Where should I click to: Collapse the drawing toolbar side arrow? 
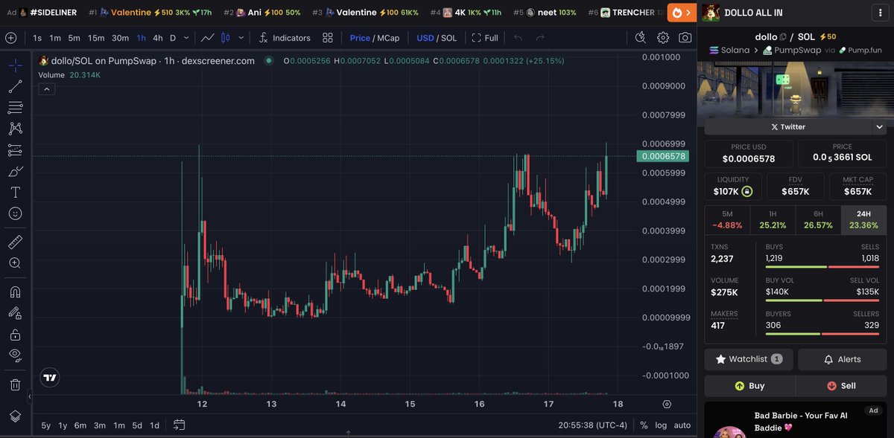pyautogui.click(x=31, y=397)
